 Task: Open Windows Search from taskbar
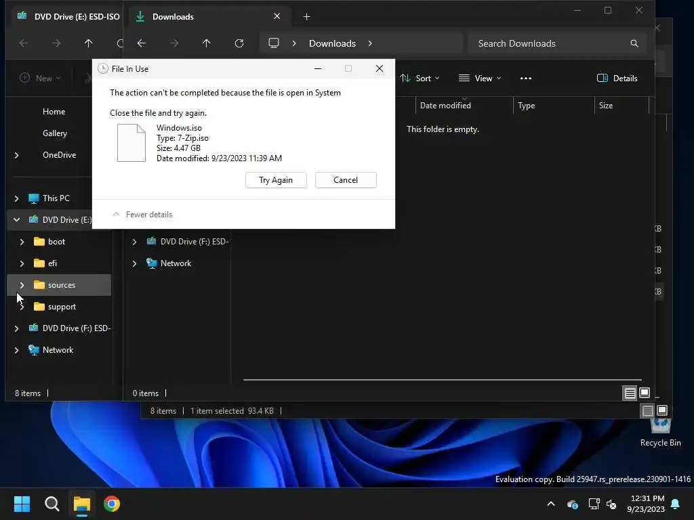tap(52, 504)
